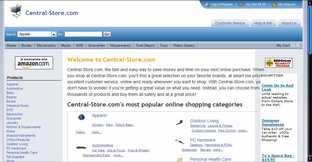Click the Men link under Apparel
Viewport: 312px width, 162px height.
click(109, 125)
